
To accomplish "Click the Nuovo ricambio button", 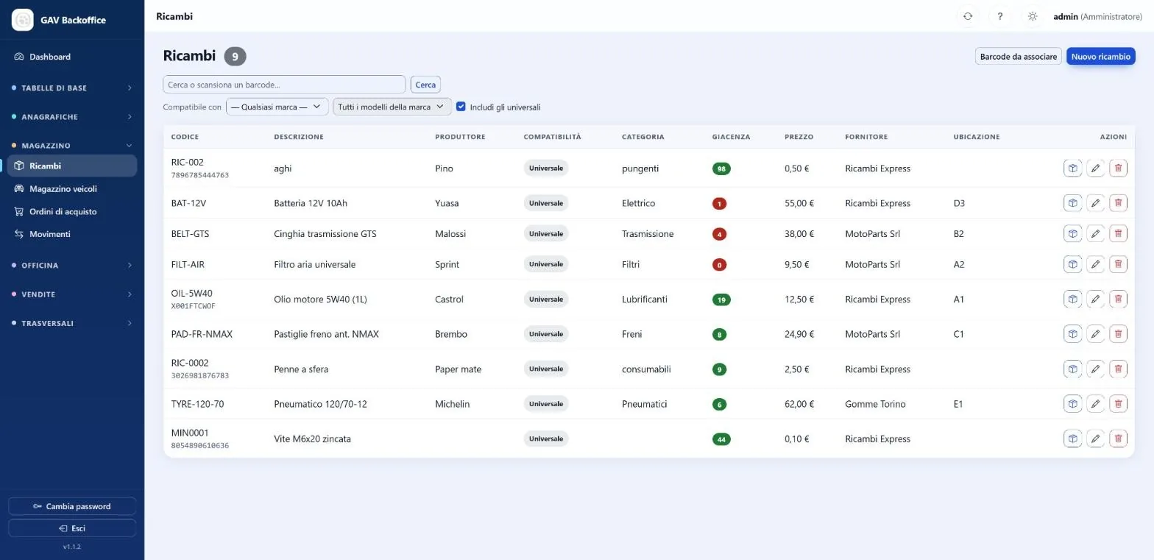I will tap(1100, 57).
